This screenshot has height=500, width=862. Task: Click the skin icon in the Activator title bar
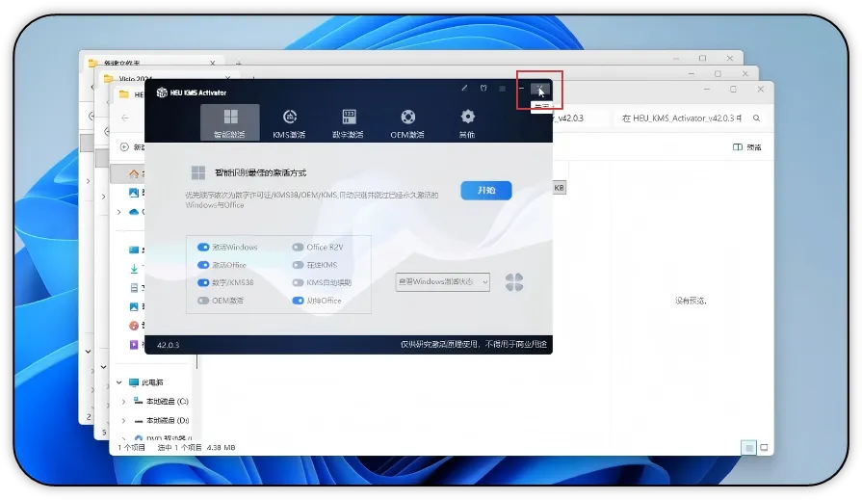point(483,88)
